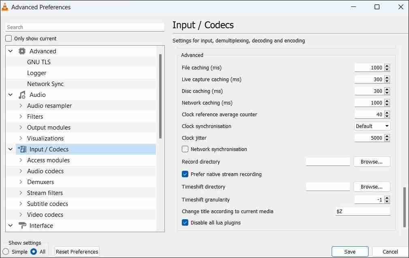The height and width of the screenshot is (258, 409).
Task: Click the Advanced gear icon in tree
Action: coord(22,51)
